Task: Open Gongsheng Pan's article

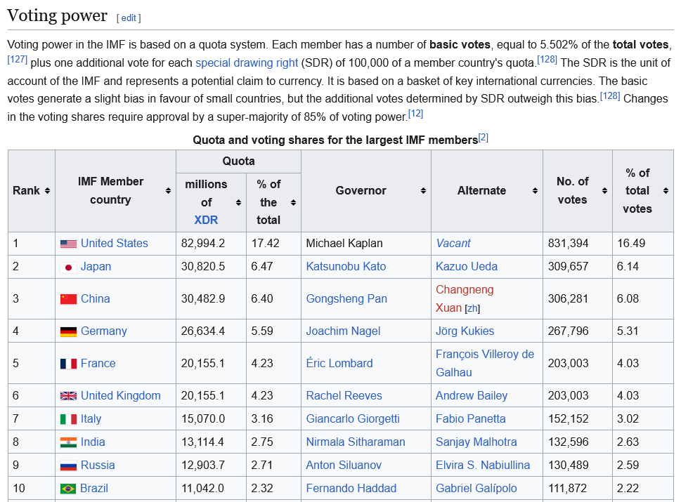Action: (346, 298)
